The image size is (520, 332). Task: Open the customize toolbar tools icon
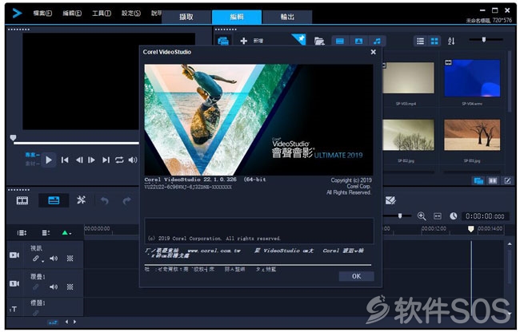pyautogui.click(x=82, y=200)
